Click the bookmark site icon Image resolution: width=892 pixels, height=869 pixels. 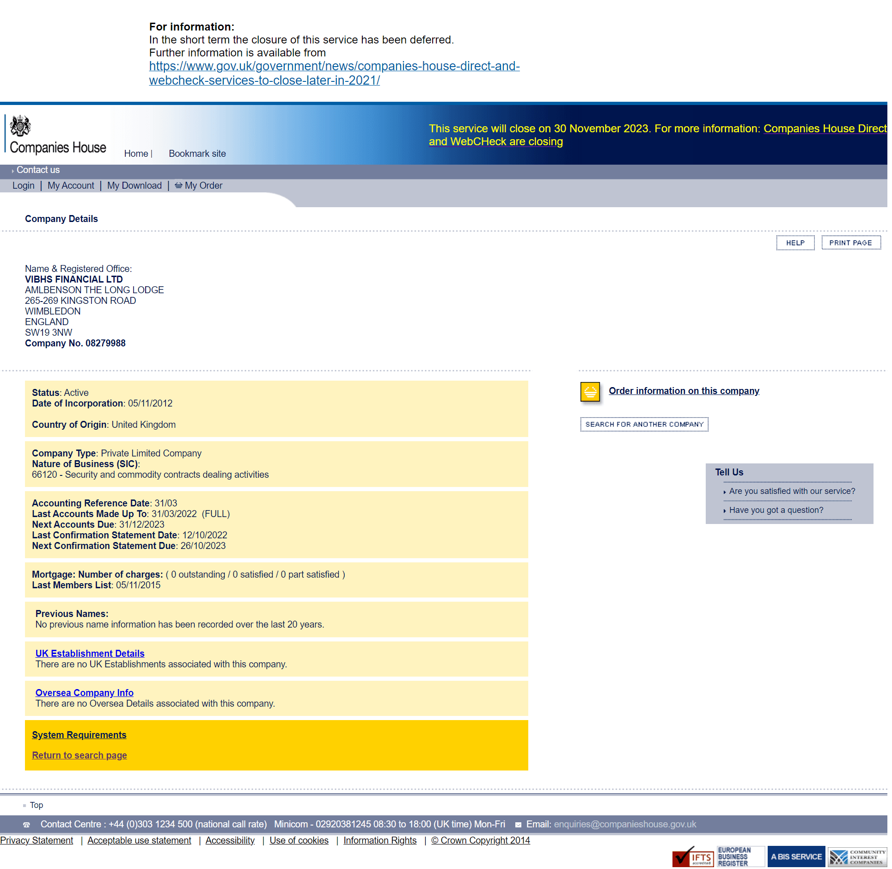point(197,153)
